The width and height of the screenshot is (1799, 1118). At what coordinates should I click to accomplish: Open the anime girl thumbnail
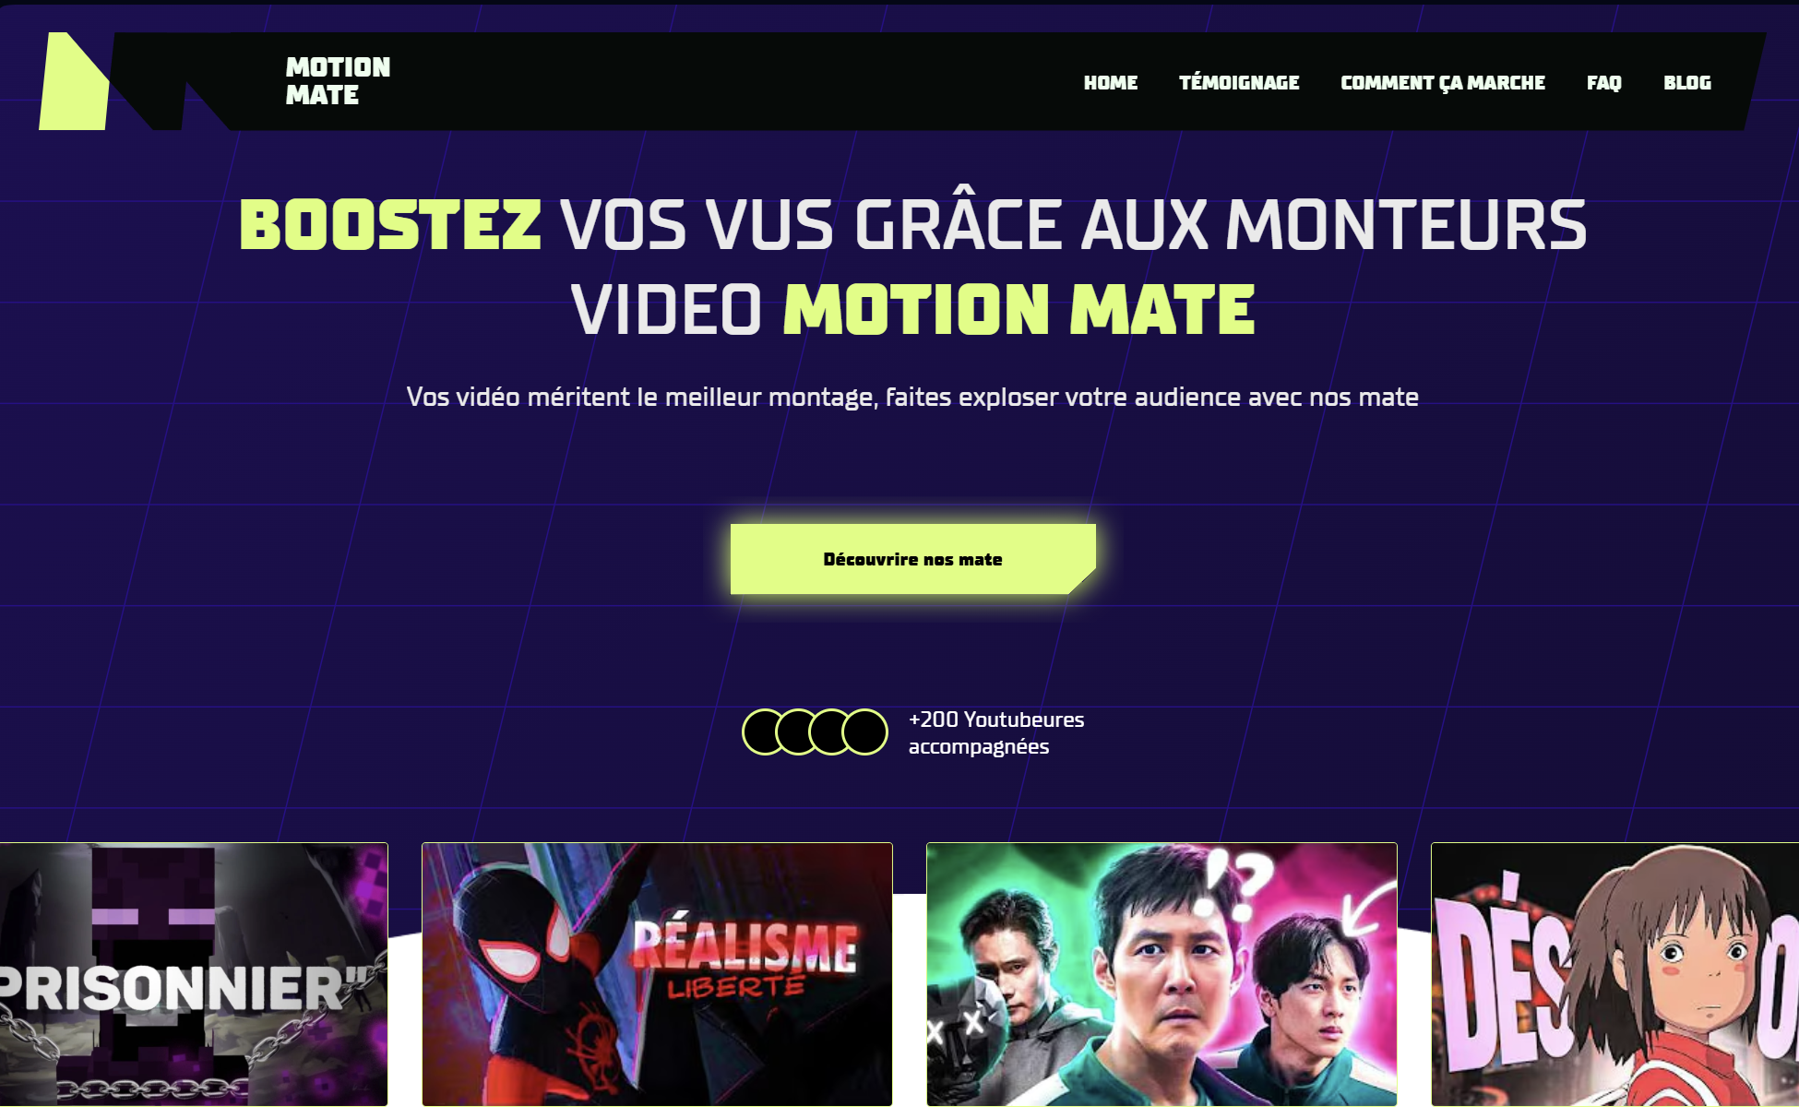click(x=1614, y=974)
